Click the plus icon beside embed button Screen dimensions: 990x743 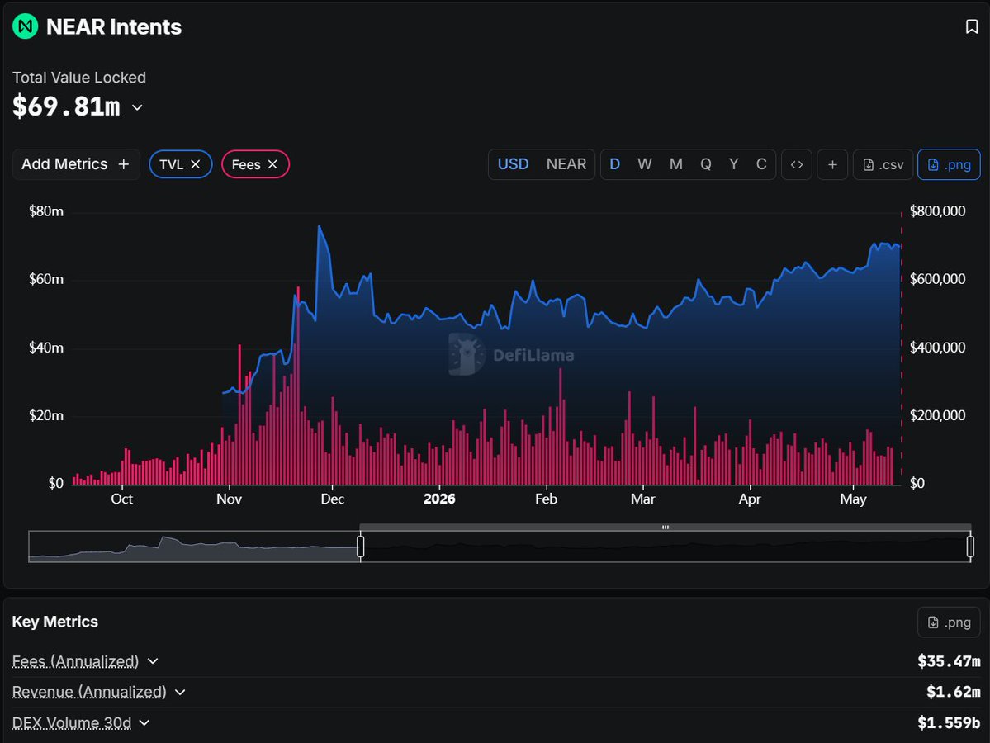pos(833,165)
